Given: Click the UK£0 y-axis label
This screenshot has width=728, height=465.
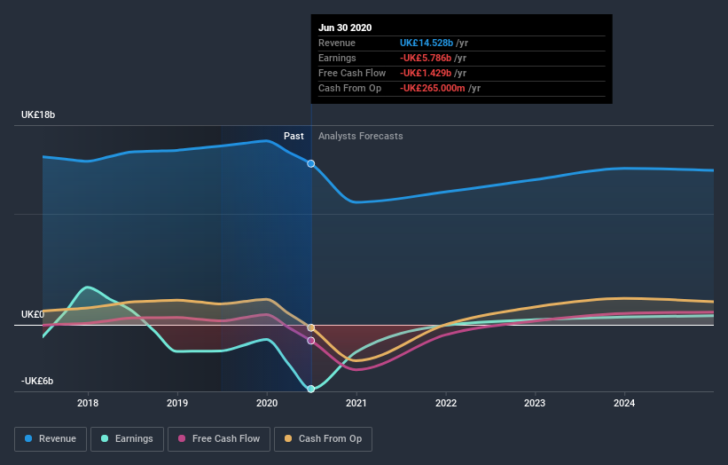Looking at the screenshot, I should [33, 314].
